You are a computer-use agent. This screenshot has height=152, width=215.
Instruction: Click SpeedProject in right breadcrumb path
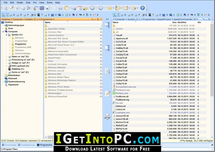tap(164, 19)
